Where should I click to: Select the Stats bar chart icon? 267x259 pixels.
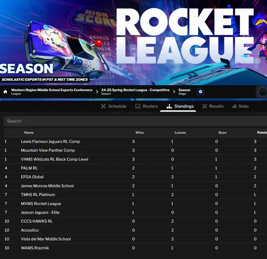234,107
